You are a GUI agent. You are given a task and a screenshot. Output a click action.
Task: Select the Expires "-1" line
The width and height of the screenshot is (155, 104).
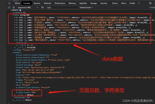[x=22, y=75]
